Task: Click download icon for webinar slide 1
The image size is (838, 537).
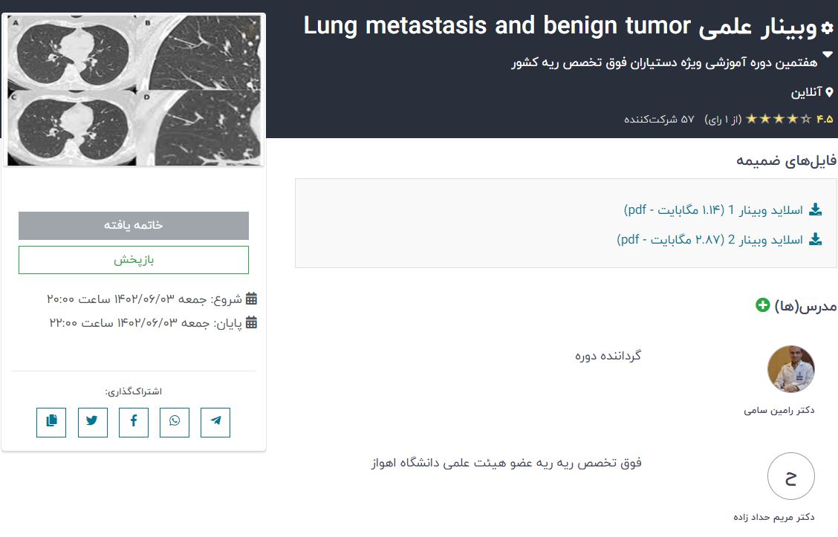Action: tap(816, 210)
